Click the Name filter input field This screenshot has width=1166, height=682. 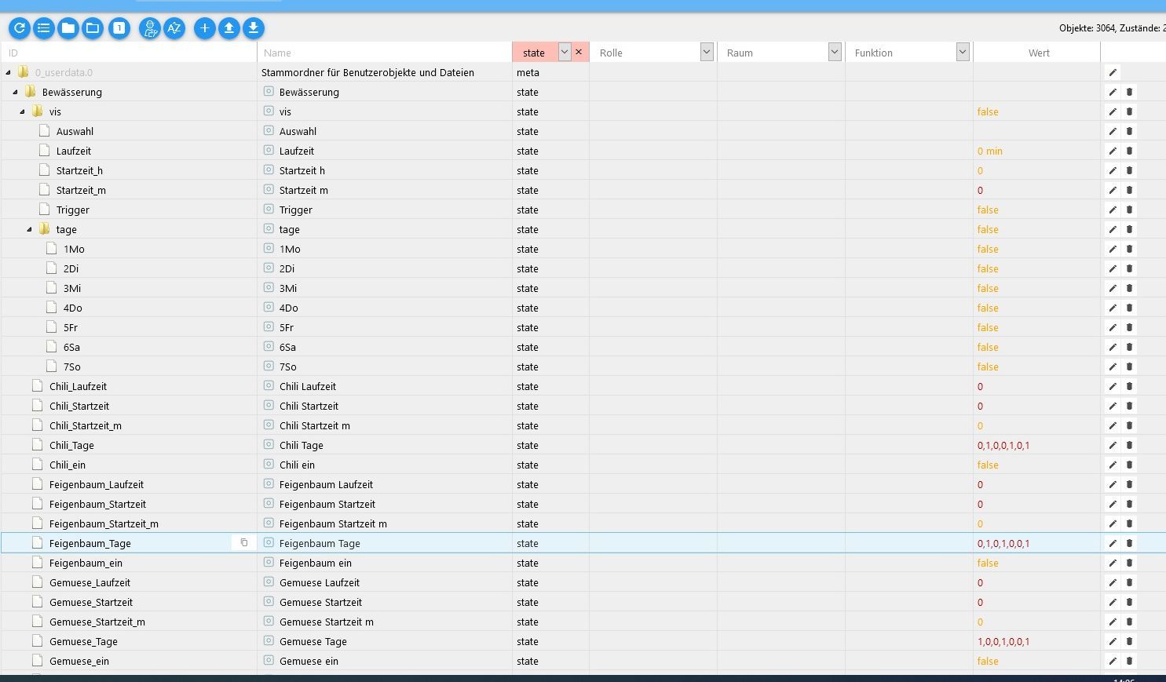[x=385, y=53]
